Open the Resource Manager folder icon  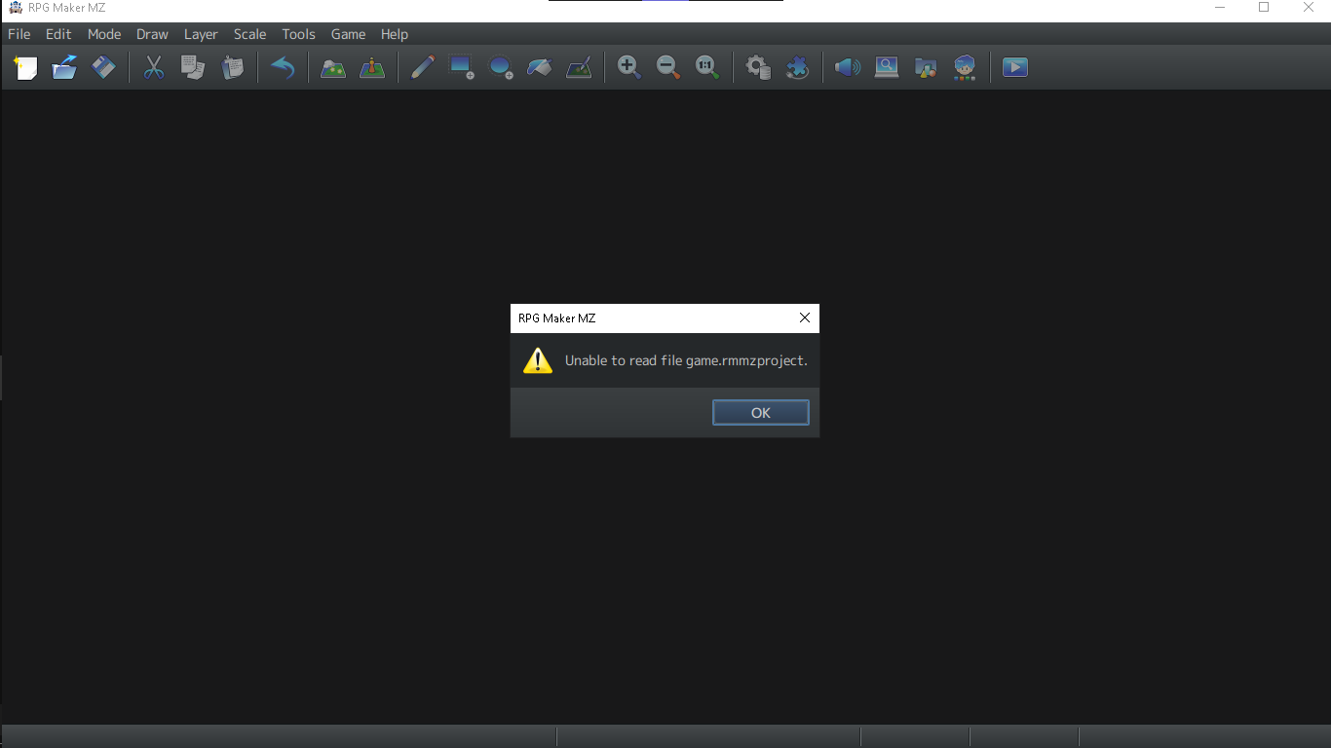click(x=926, y=67)
